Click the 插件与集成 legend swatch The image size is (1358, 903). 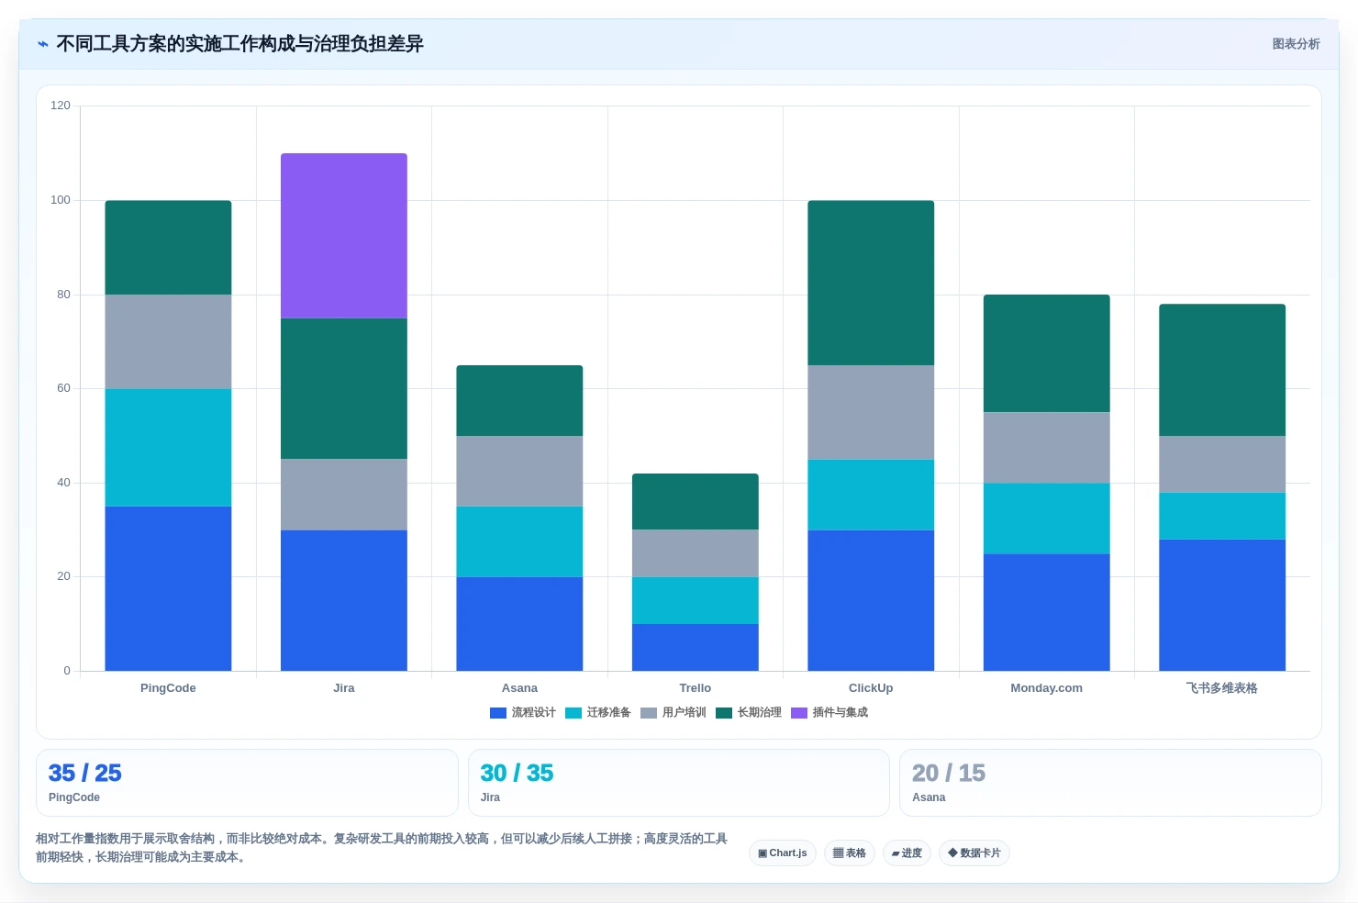[x=799, y=713]
